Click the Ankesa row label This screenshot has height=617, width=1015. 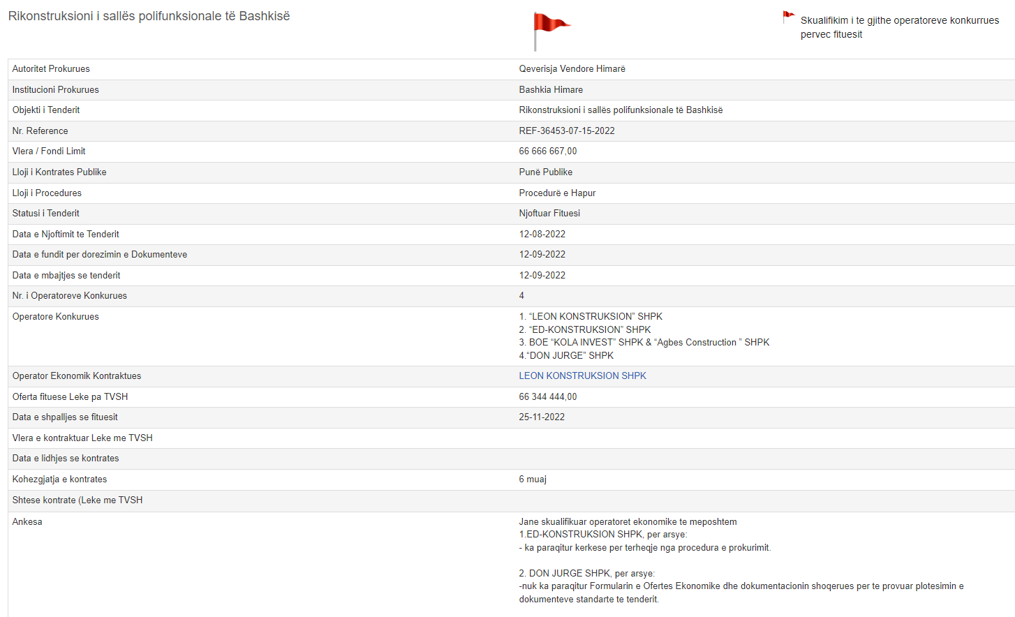pos(27,522)
